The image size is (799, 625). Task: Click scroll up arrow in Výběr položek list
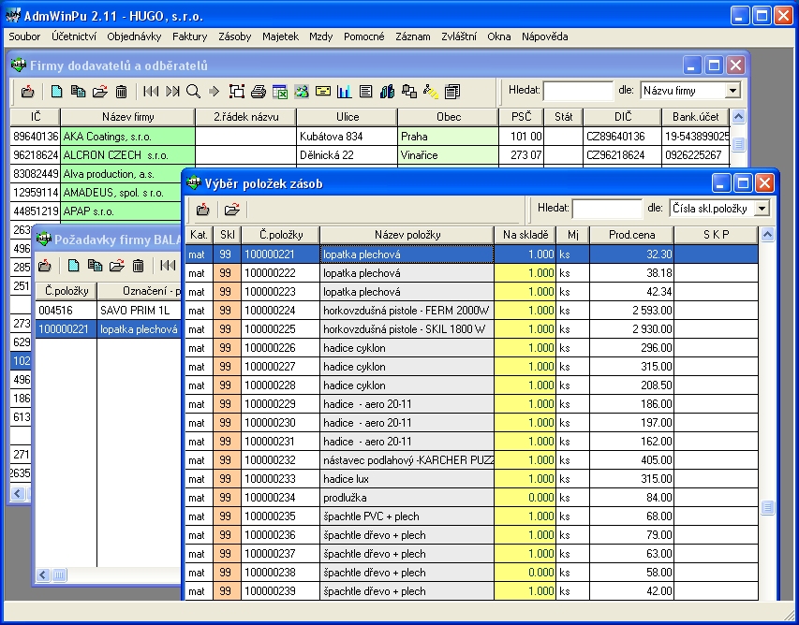(x=768, y=235)
